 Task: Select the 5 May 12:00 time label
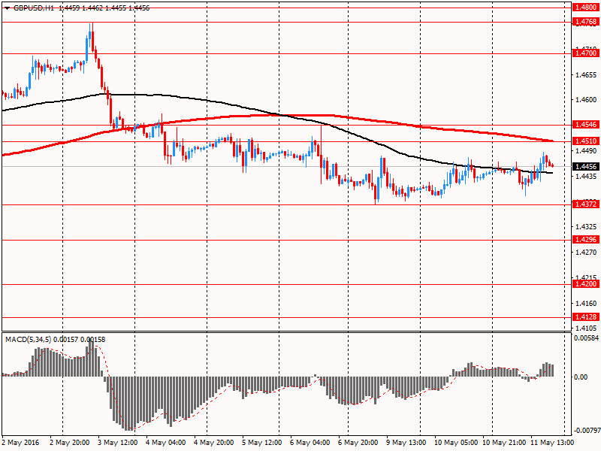[x=262, y=443]
